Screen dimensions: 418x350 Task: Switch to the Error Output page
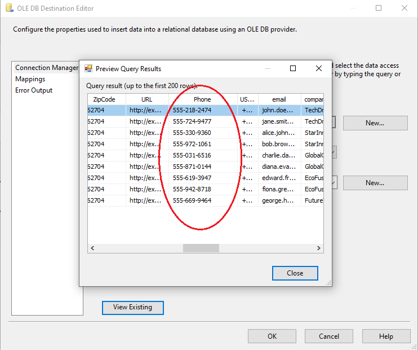coord(34,90)
